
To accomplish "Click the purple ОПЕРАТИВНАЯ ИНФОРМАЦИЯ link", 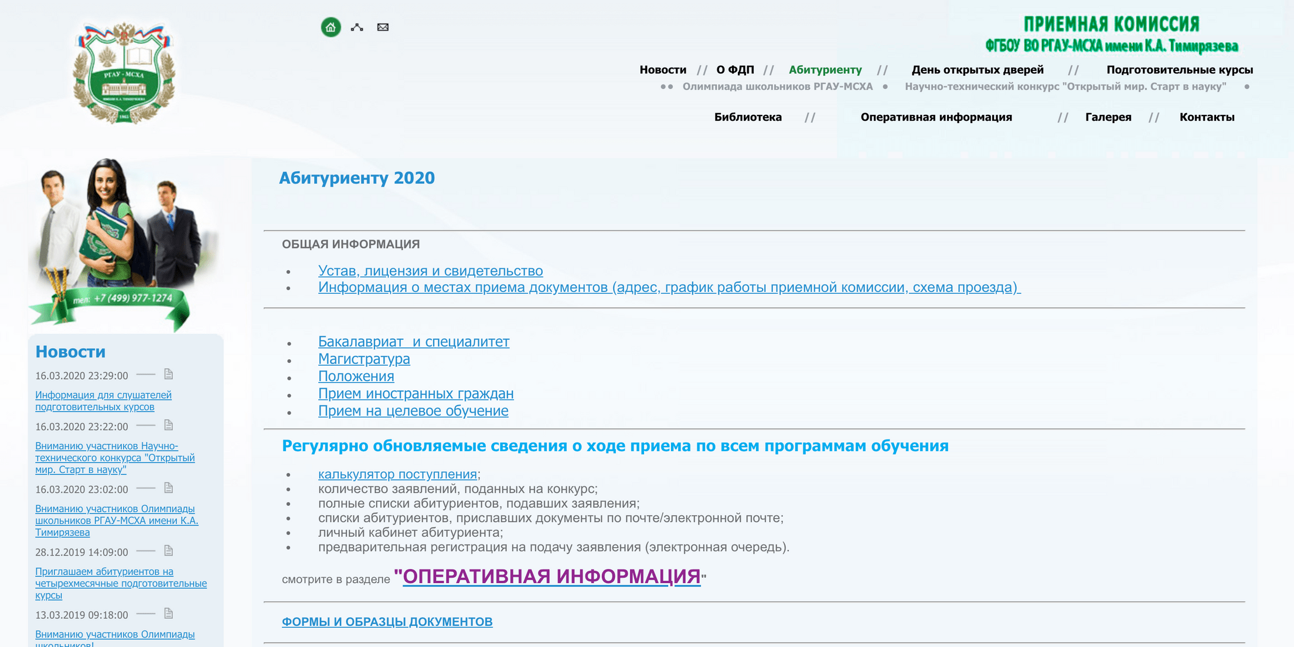I will point(551,577).
